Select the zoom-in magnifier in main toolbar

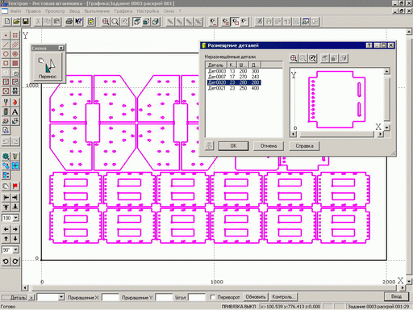(106, 21)
